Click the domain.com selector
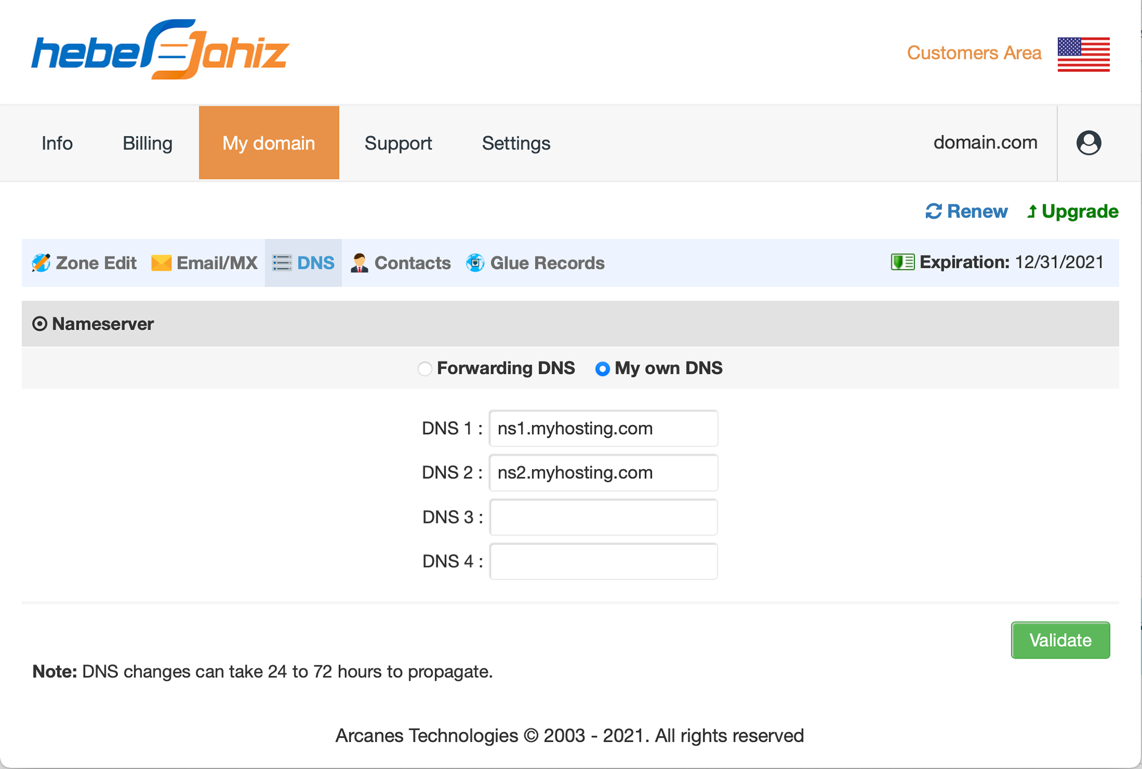The image size is (1142, 769). point(985,142)
